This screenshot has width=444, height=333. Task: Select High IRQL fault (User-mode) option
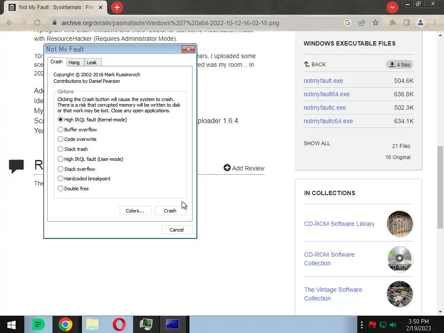(90, 159)
